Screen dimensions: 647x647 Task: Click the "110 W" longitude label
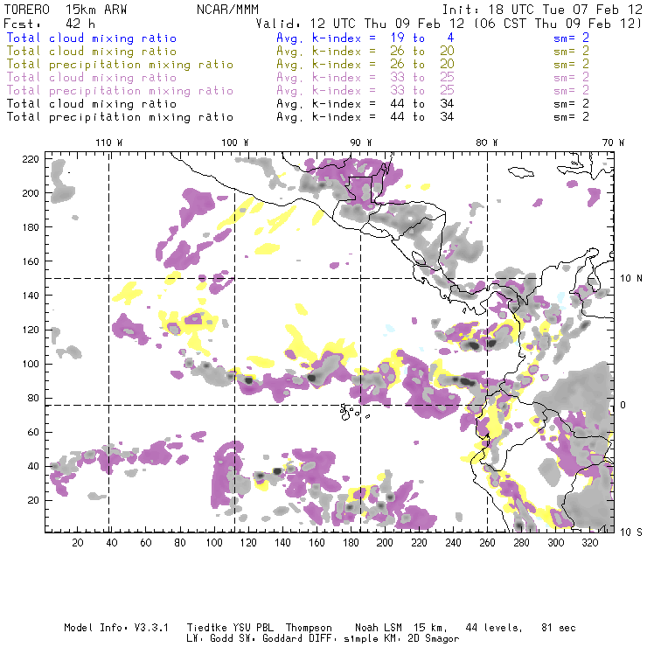(x=109, y=143)
